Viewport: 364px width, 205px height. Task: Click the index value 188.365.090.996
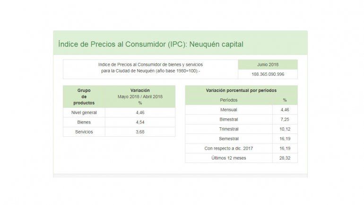click(268, 74)
